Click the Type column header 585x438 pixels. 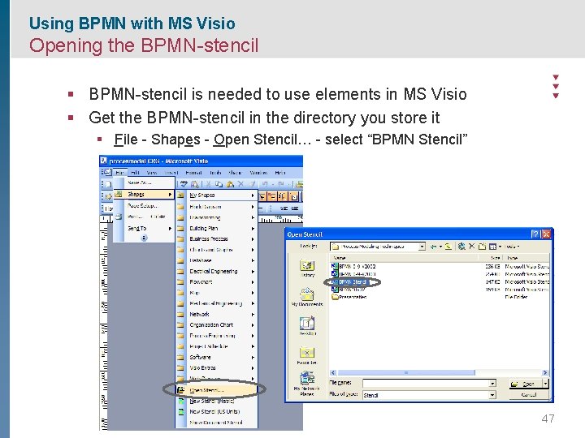(526, 258)
